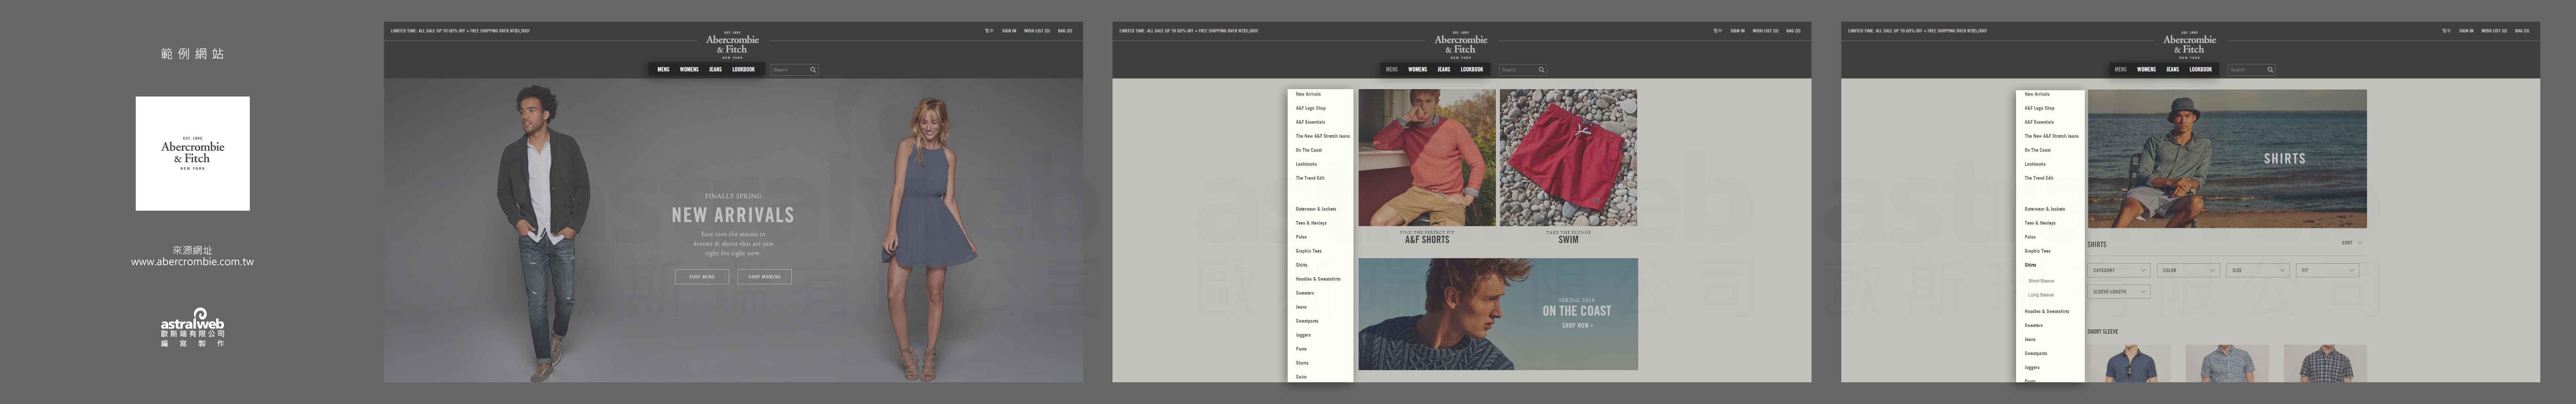
Task: Click SIGN IN in home page header
Action: coord(1009,31)
